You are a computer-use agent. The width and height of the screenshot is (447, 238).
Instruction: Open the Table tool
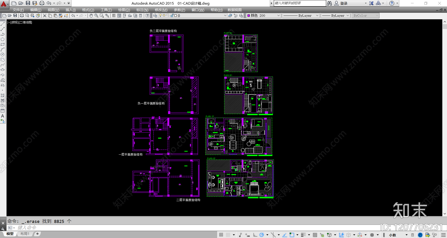(3, 111)
